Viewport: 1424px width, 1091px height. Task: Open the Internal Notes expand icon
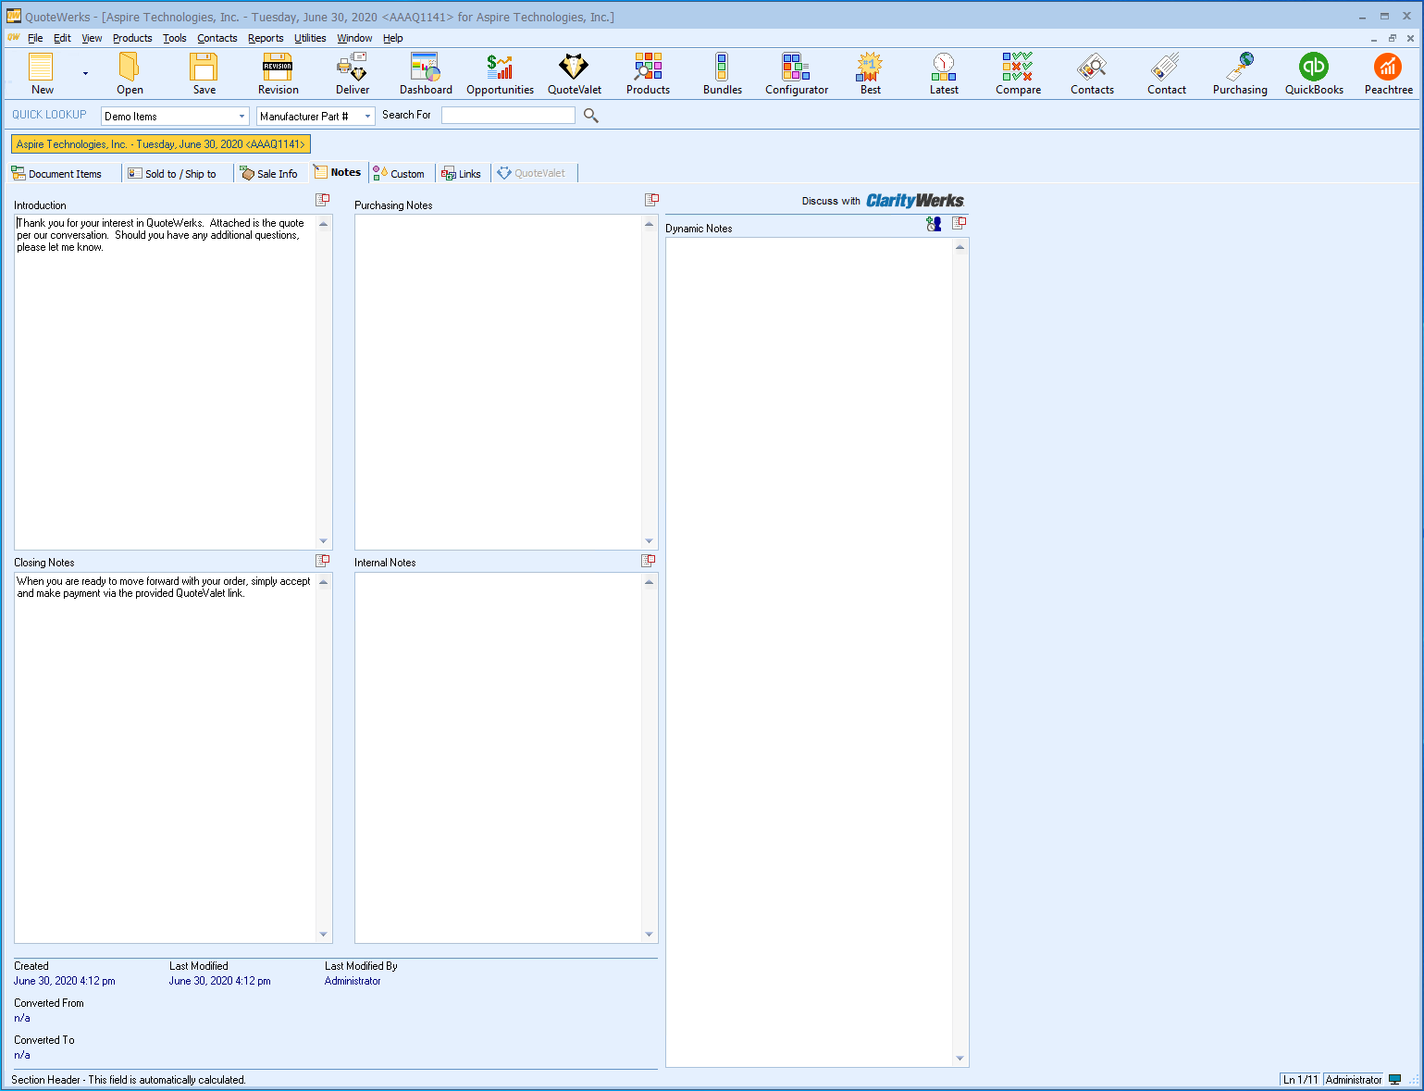coord(648,561)
